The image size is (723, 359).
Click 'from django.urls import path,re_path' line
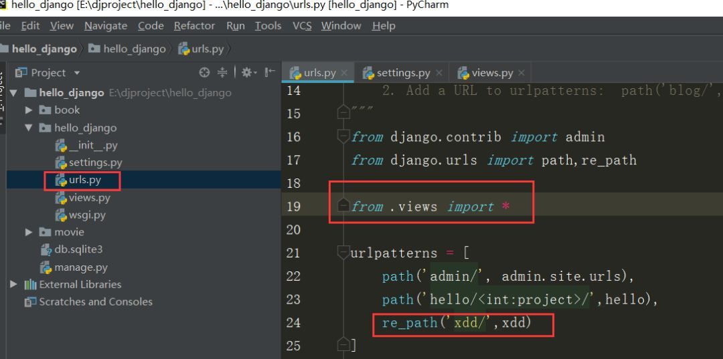494,160
